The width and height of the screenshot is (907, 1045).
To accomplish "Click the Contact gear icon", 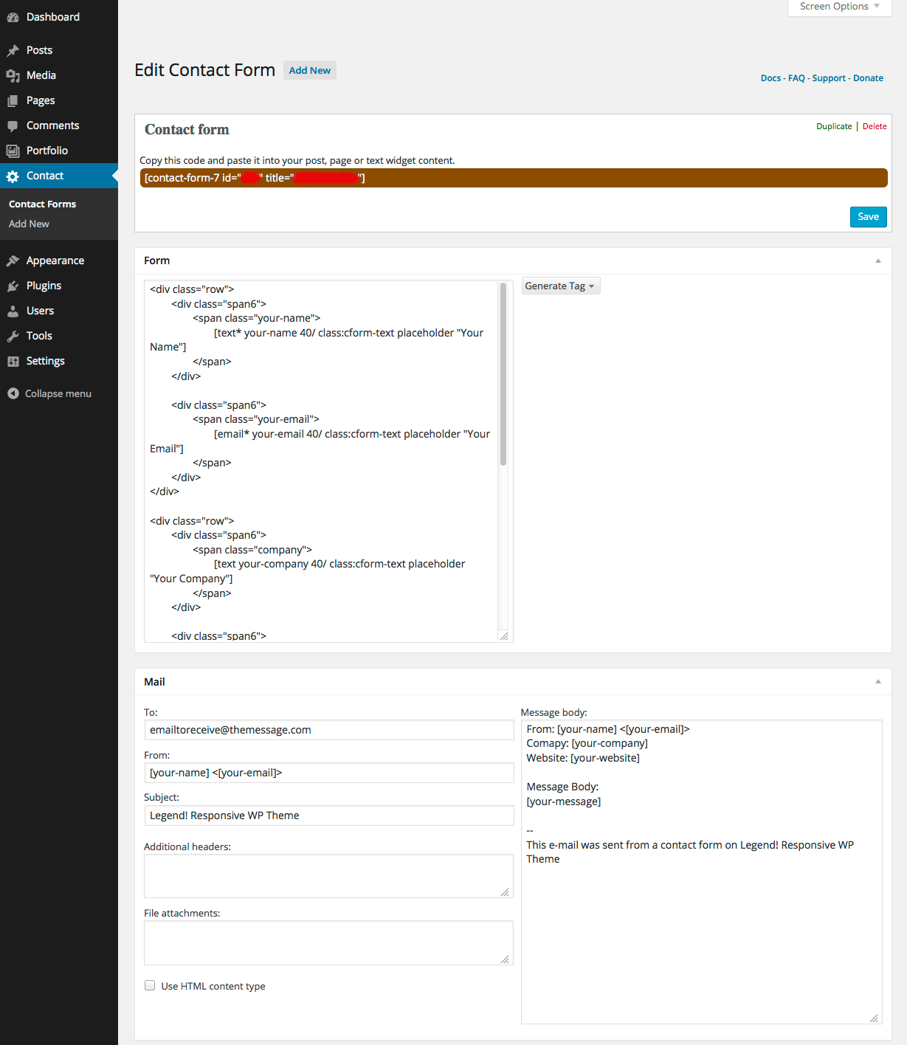I will click(13, 176).
